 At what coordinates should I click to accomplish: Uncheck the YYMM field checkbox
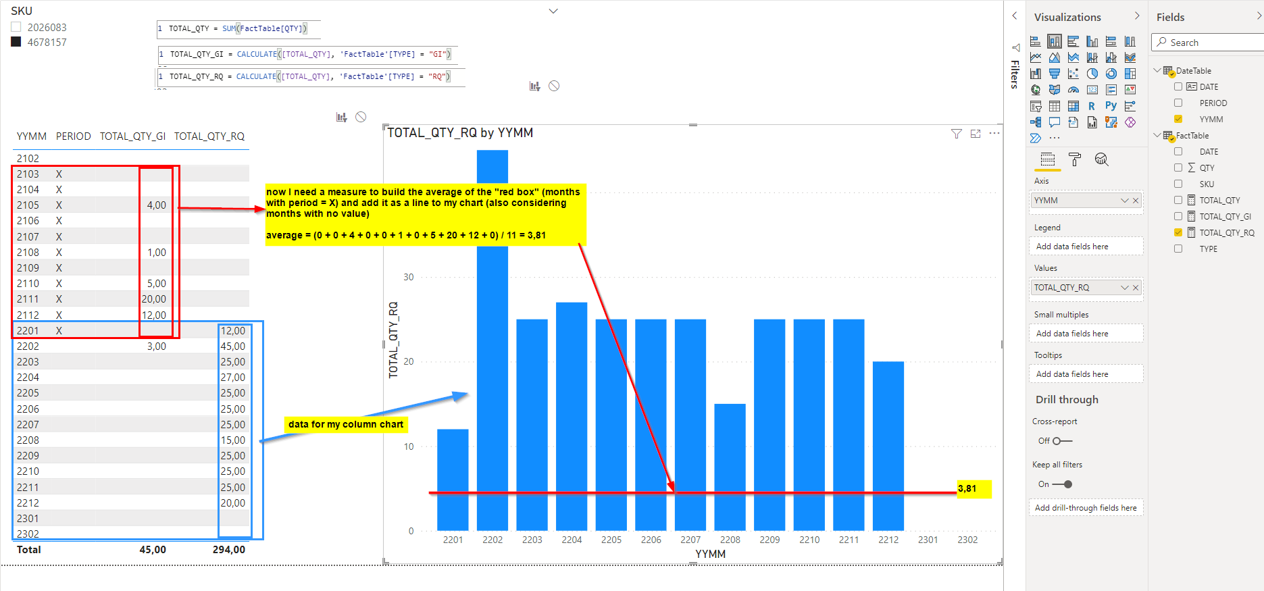pyautogui.click(x=1178, y=119)
